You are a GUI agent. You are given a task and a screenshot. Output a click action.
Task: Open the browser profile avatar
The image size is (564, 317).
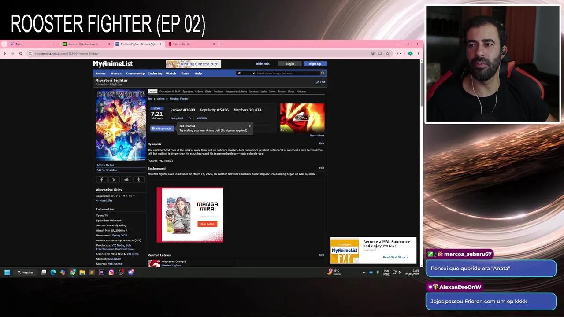pyautogui.click(x=410, y=53)
